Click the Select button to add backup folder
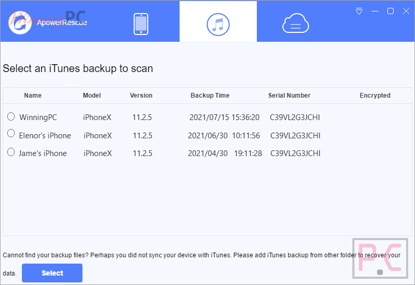The height and width of the screenshot is (285, 415). tap(52, 273)
